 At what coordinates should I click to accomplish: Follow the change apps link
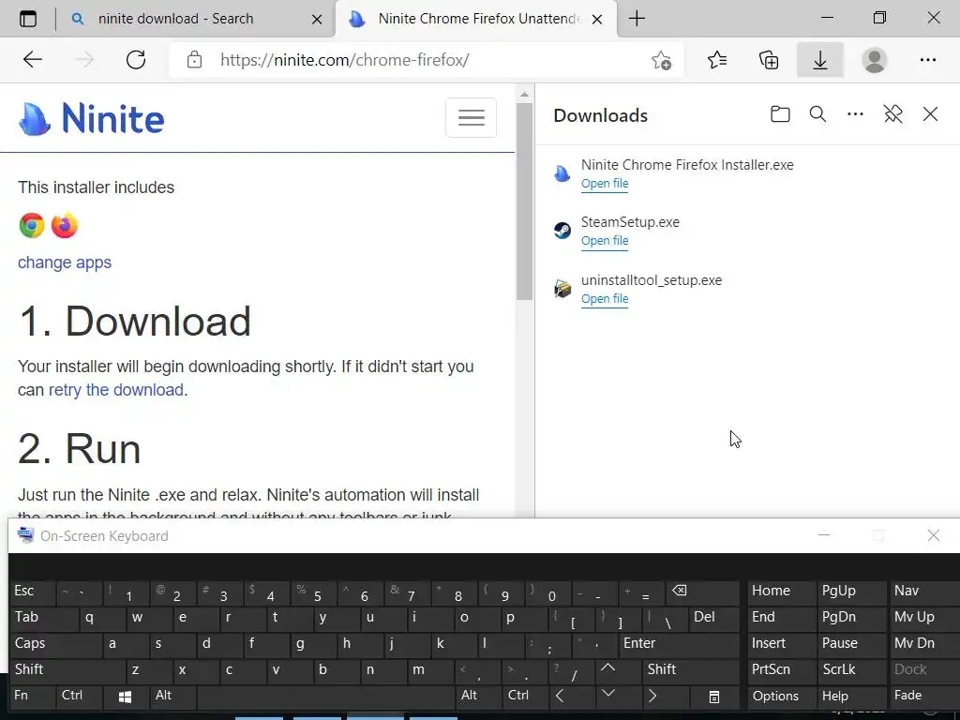tap(65, 262)
